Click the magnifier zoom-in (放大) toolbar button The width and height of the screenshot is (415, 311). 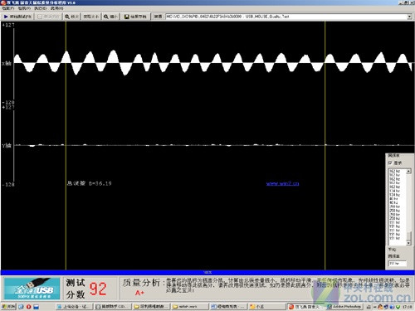(71, 17)
